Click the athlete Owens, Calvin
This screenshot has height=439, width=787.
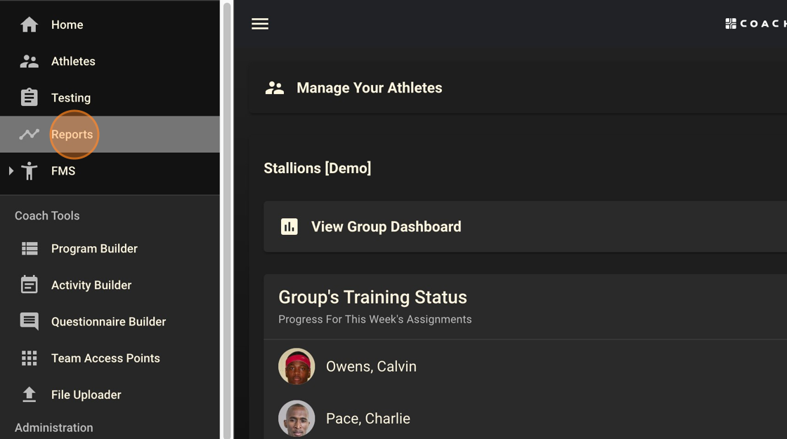(371, 366)
